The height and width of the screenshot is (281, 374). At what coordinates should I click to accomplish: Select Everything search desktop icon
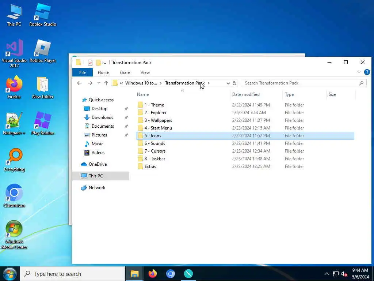(14, 160)
